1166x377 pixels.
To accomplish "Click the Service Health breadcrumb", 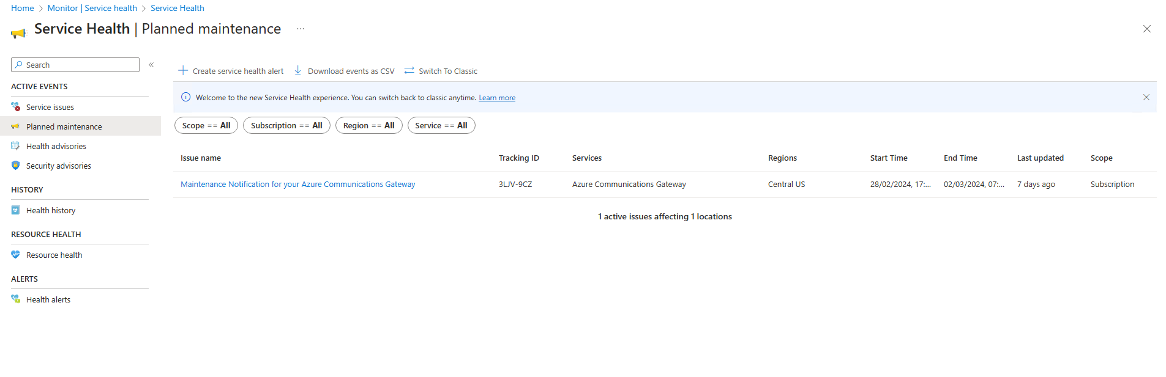I will coord(178,8).
